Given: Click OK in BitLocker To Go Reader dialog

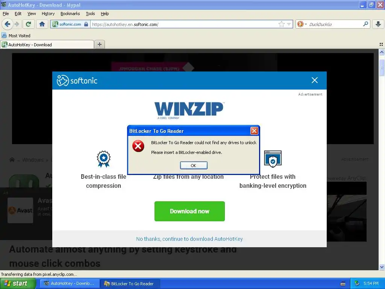Looking at the screenshot, I should (194, 166).
